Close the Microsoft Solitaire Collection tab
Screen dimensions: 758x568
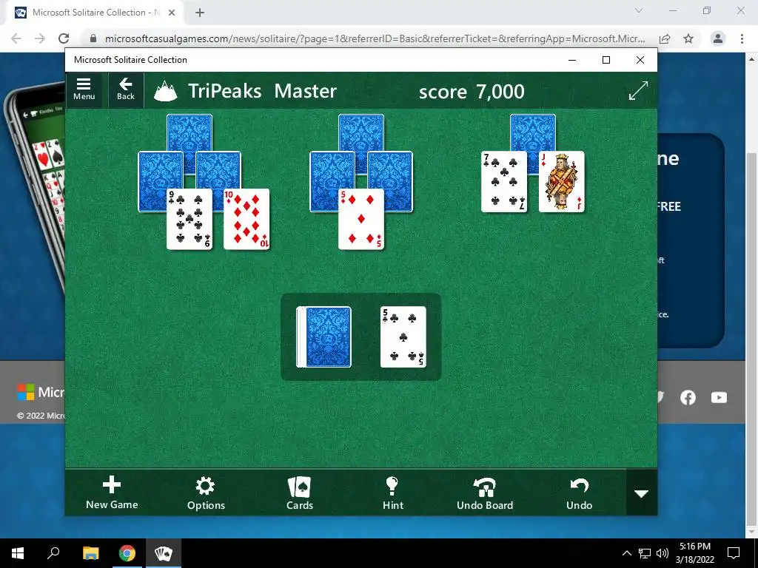(x=172, y=13)
